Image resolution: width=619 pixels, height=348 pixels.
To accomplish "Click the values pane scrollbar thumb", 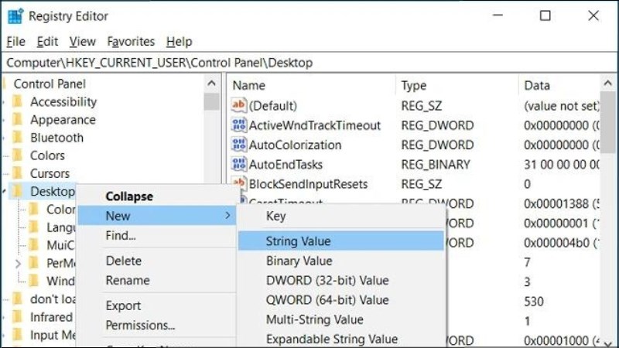I will [x=608, y=122].
